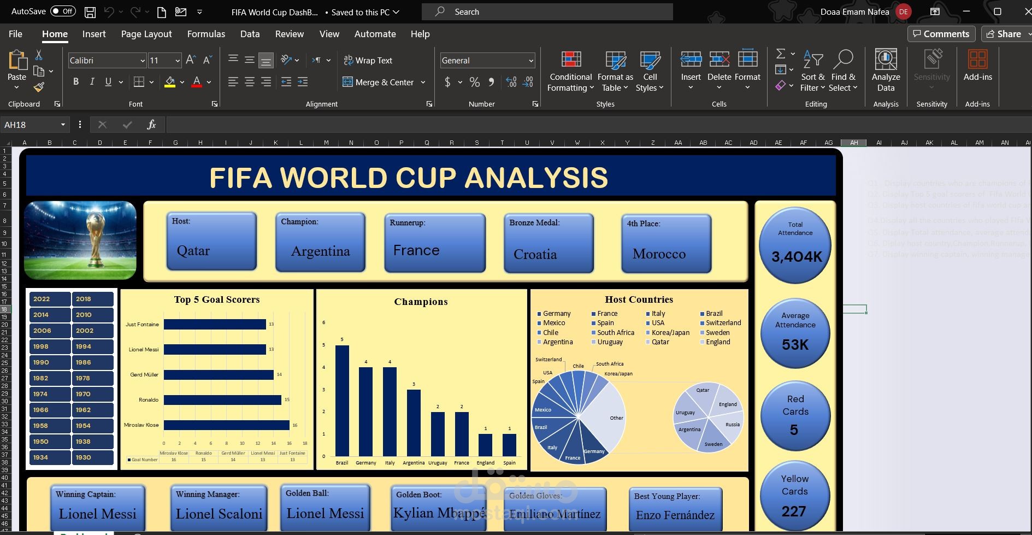Apply Percent Style format

[x=475, y=82]
